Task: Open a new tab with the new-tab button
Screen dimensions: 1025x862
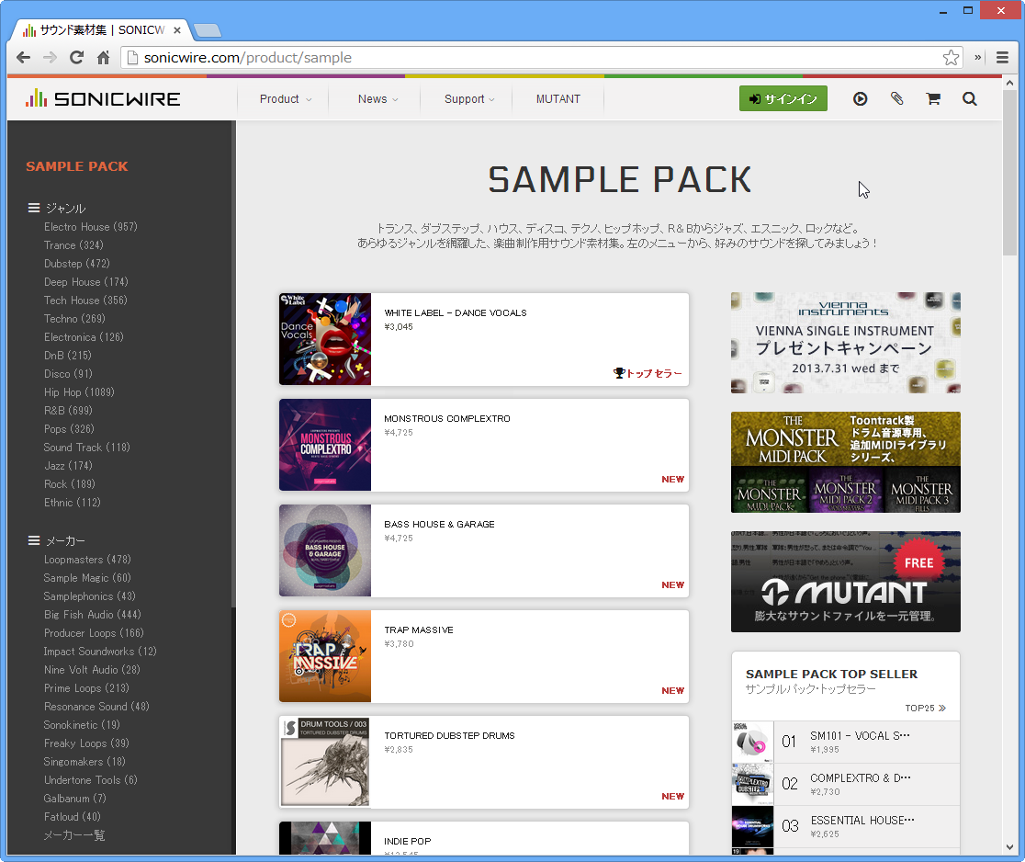Action: [x=208, y=30]
